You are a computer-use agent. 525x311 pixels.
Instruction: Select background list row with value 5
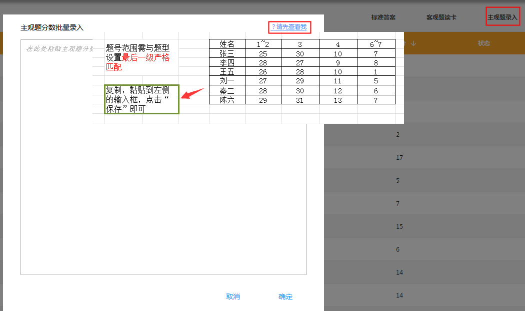coord(398,181)
